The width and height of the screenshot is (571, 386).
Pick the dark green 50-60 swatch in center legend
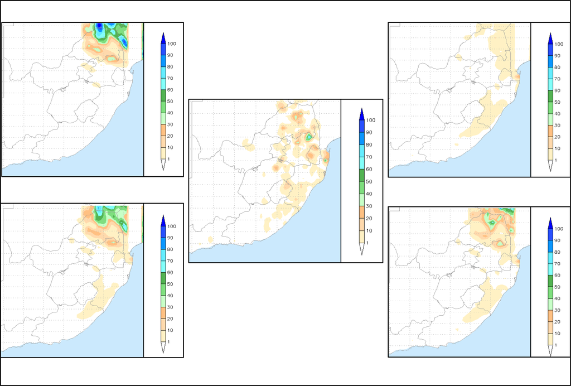pos(361,175)
